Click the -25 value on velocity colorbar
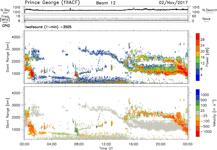The width and height of the screenshot is (217, 150). tap(204, 116)
